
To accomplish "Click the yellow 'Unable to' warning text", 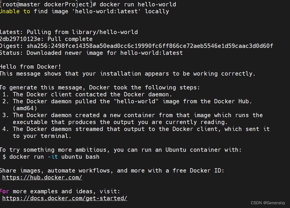I will pos(15,11).
